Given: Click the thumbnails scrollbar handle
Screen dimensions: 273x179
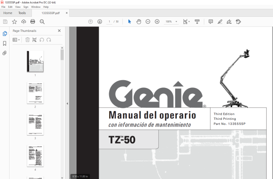Looking at the screenshot, I should coord(62,55).
